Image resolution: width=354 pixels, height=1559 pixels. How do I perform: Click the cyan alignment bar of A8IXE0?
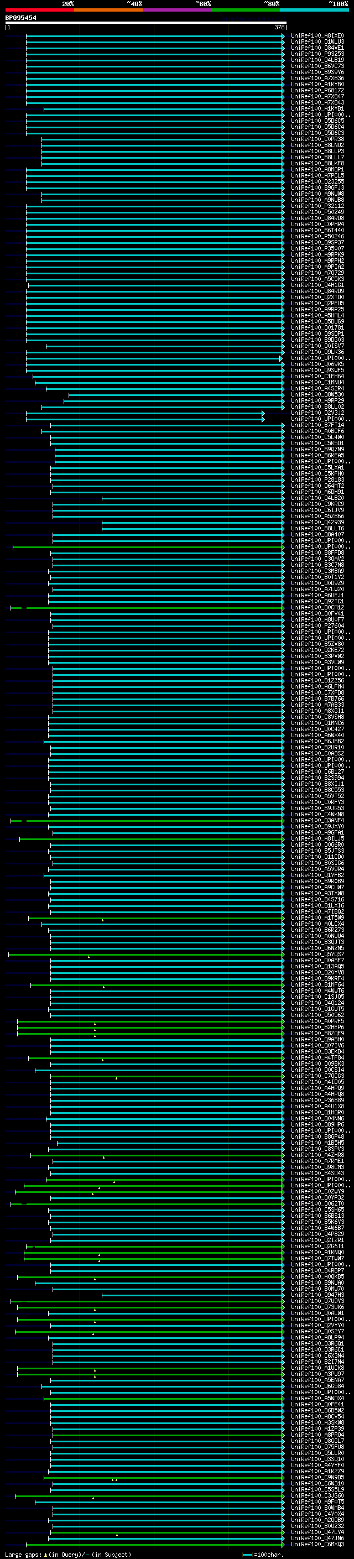point(155,36)
